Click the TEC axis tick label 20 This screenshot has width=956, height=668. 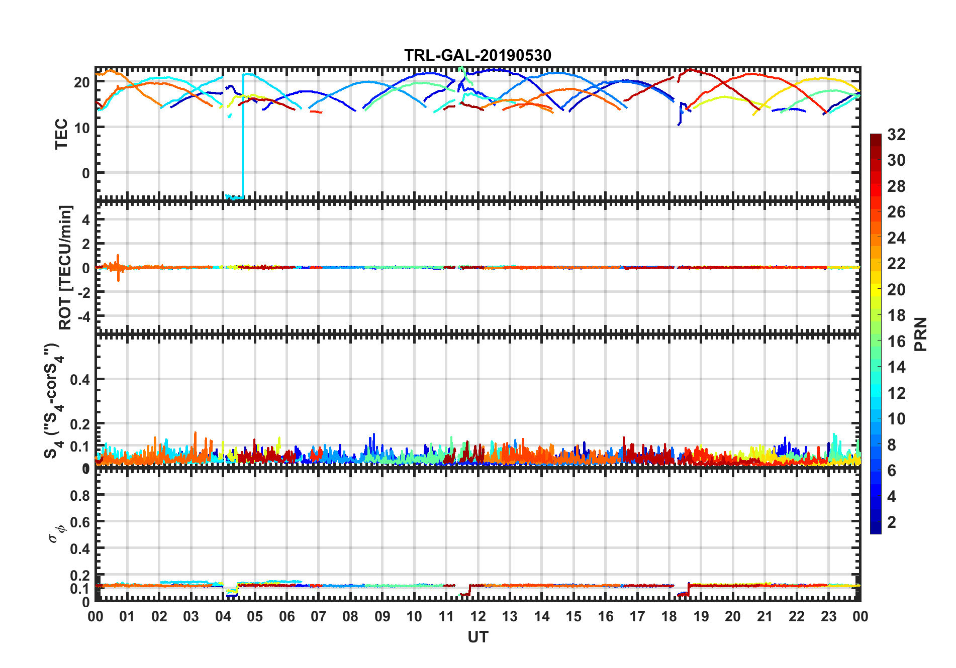82,82
